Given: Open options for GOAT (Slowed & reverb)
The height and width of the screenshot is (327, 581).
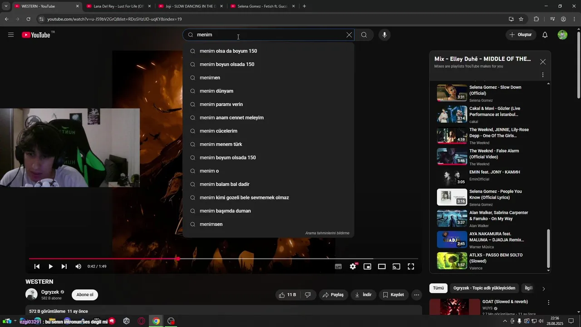Looking at the screenshot, I should point(548,302).
